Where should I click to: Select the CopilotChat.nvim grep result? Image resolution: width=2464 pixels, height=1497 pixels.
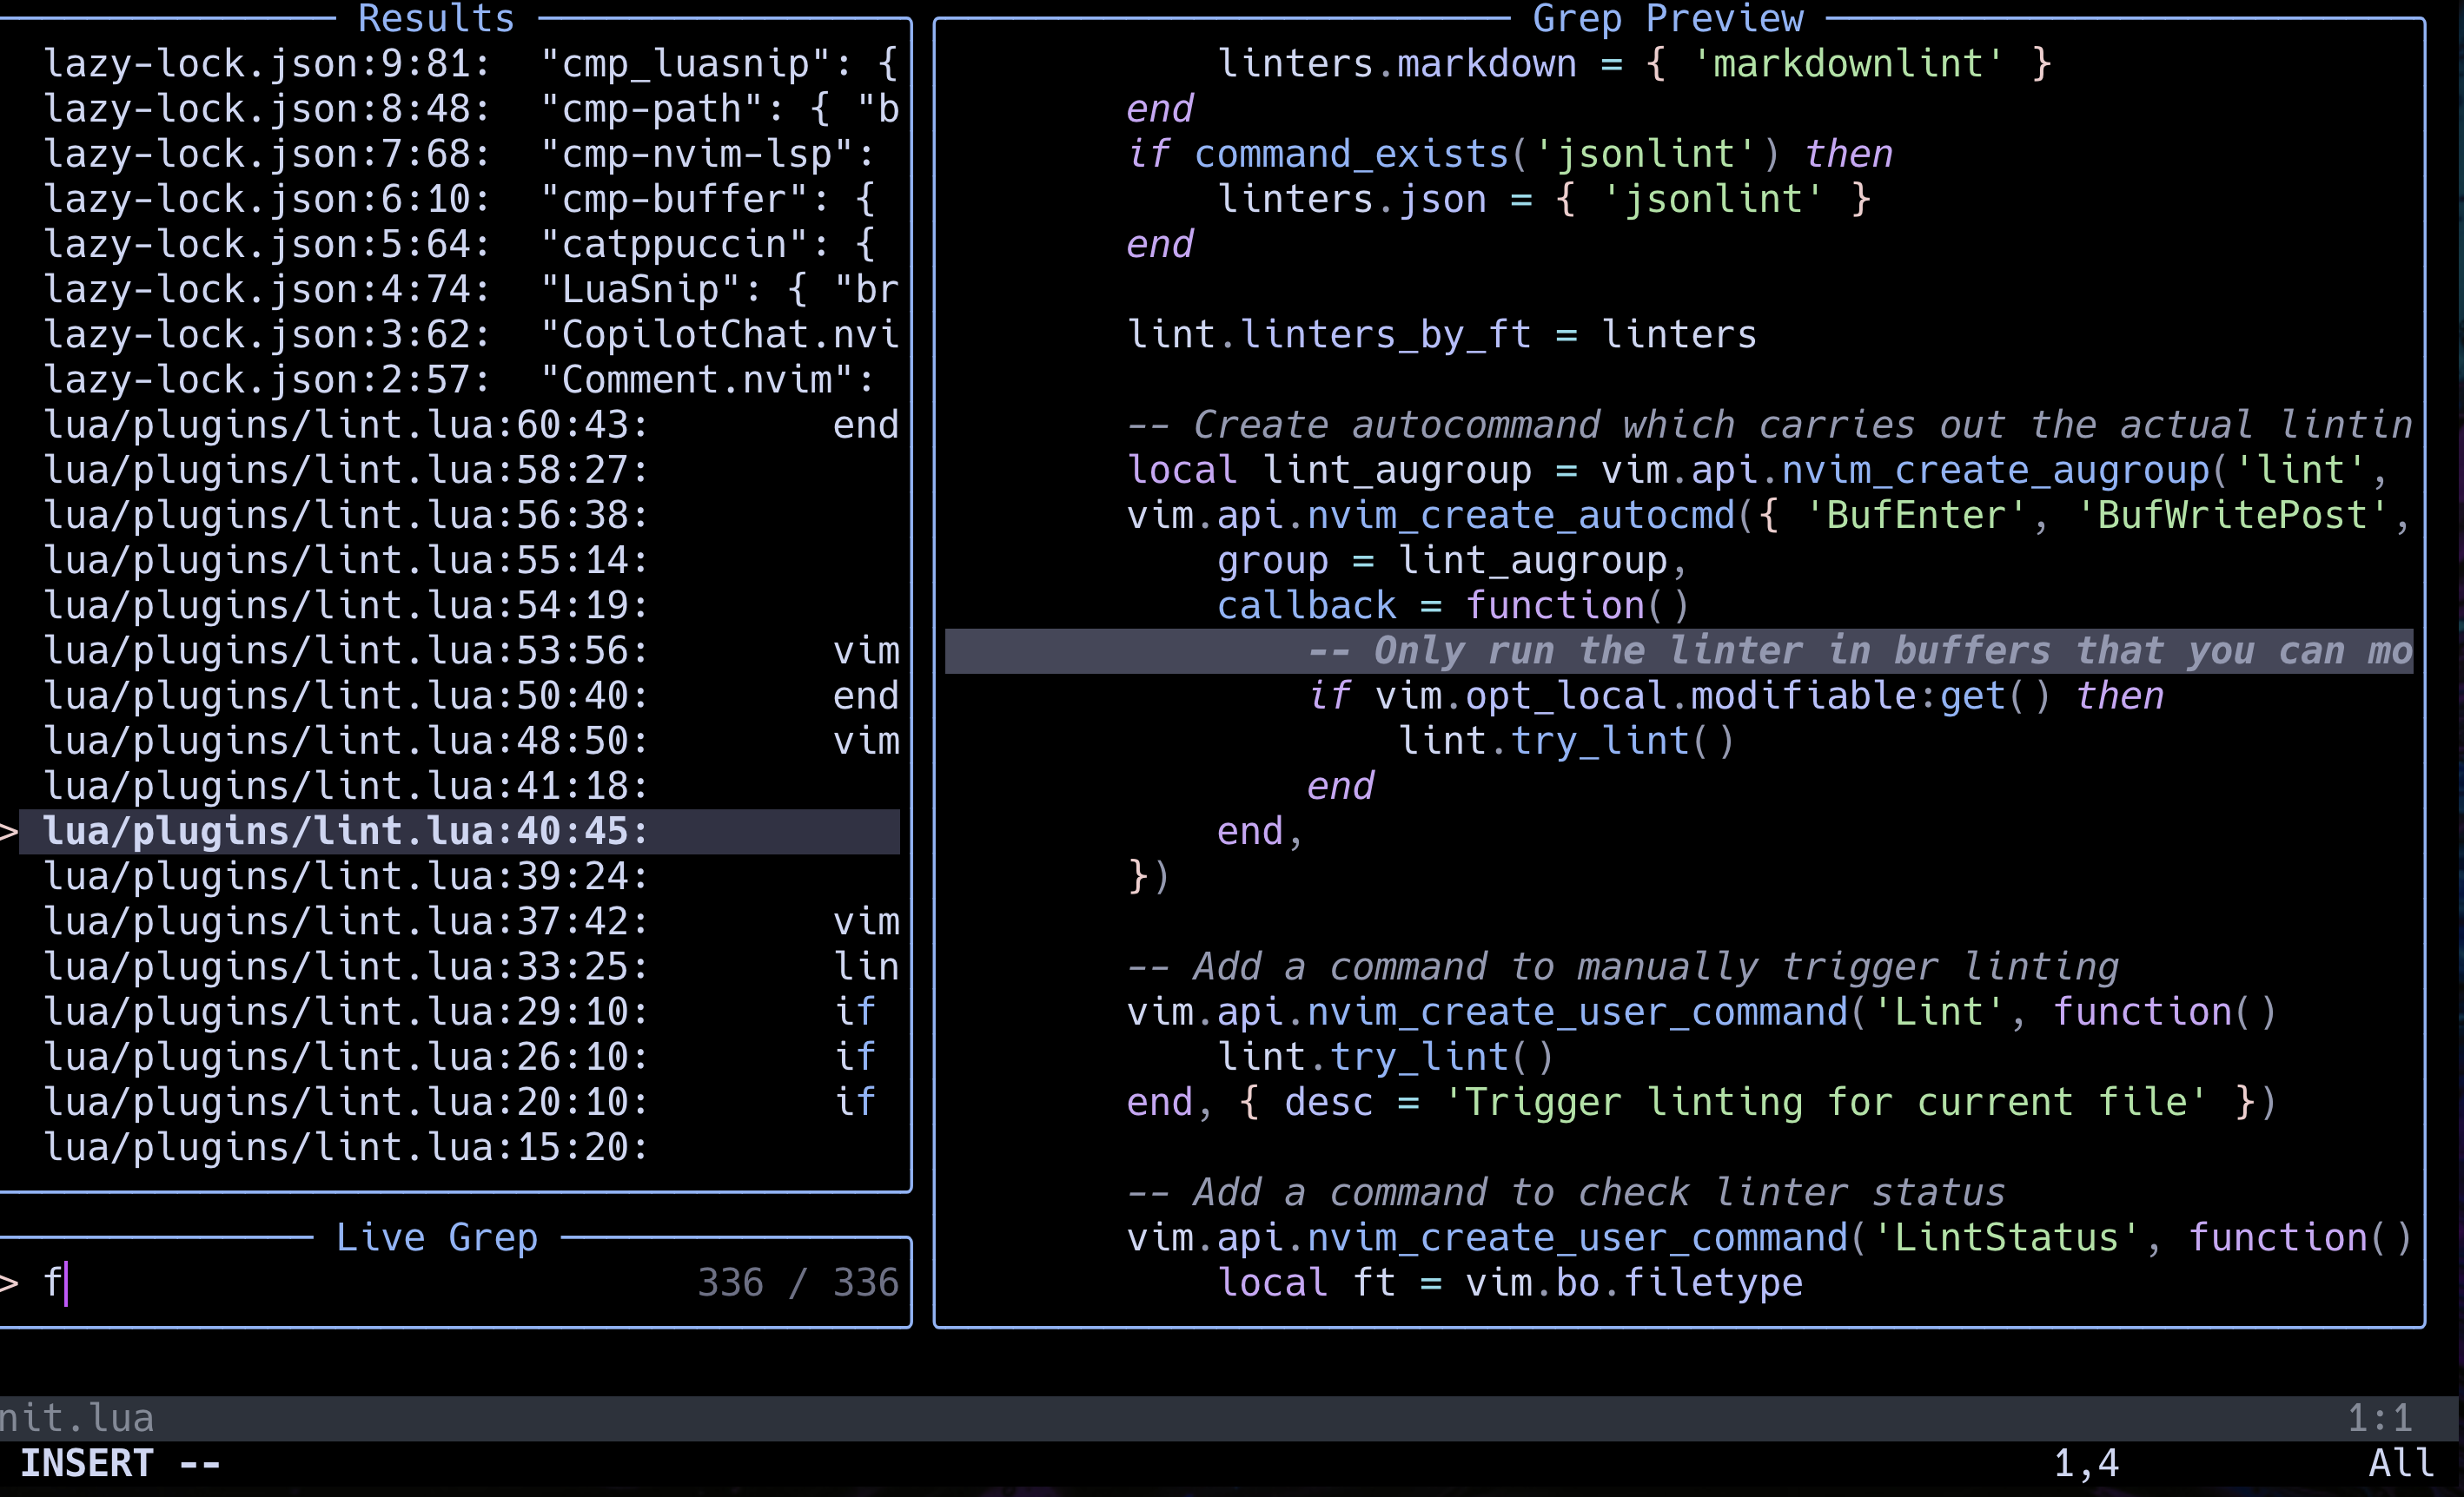coord(470,333)
